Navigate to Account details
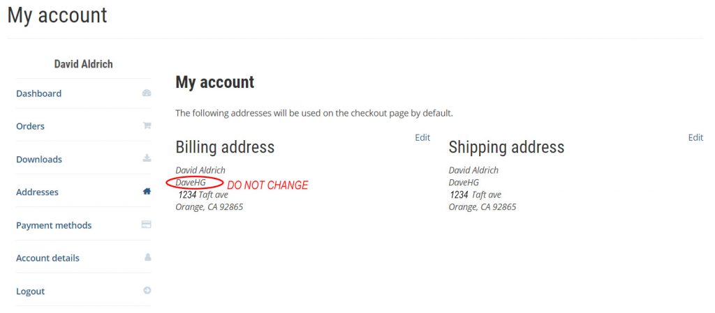The height and width of the screenshot is (313, 715). point(47,258)
